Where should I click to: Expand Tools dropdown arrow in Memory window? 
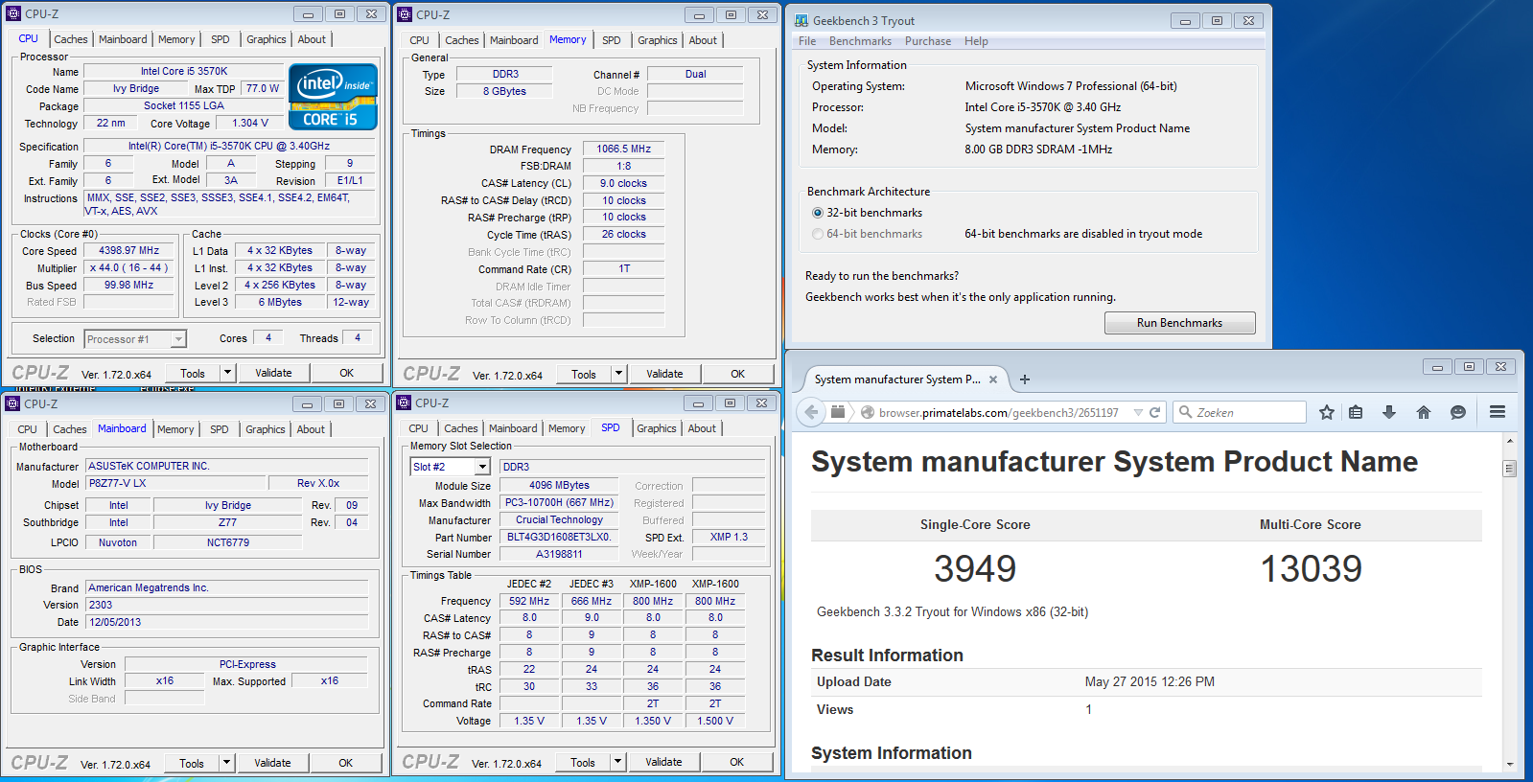pyautogui.click(x=618, y=374)
